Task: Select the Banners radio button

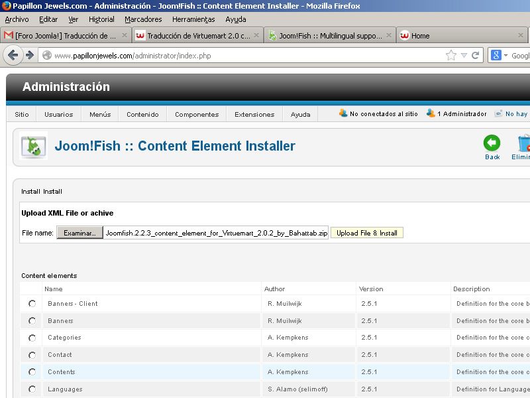Action: pyautogui.click(x=32, y=320)
